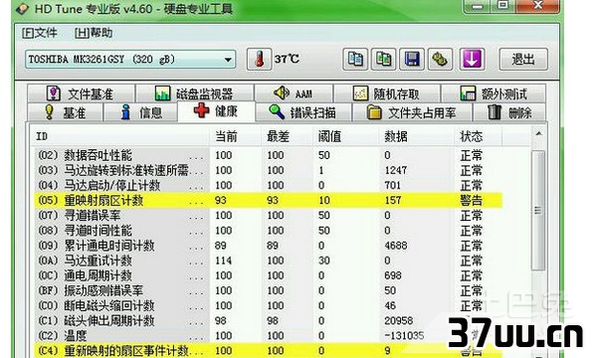
Task: Click the purple download arrow icon
Action: click(472, 60)
